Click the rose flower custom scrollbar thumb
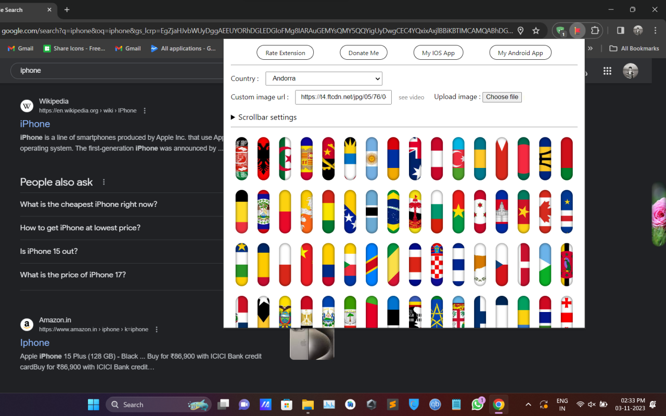666x416 pixels. click(659, 214)
